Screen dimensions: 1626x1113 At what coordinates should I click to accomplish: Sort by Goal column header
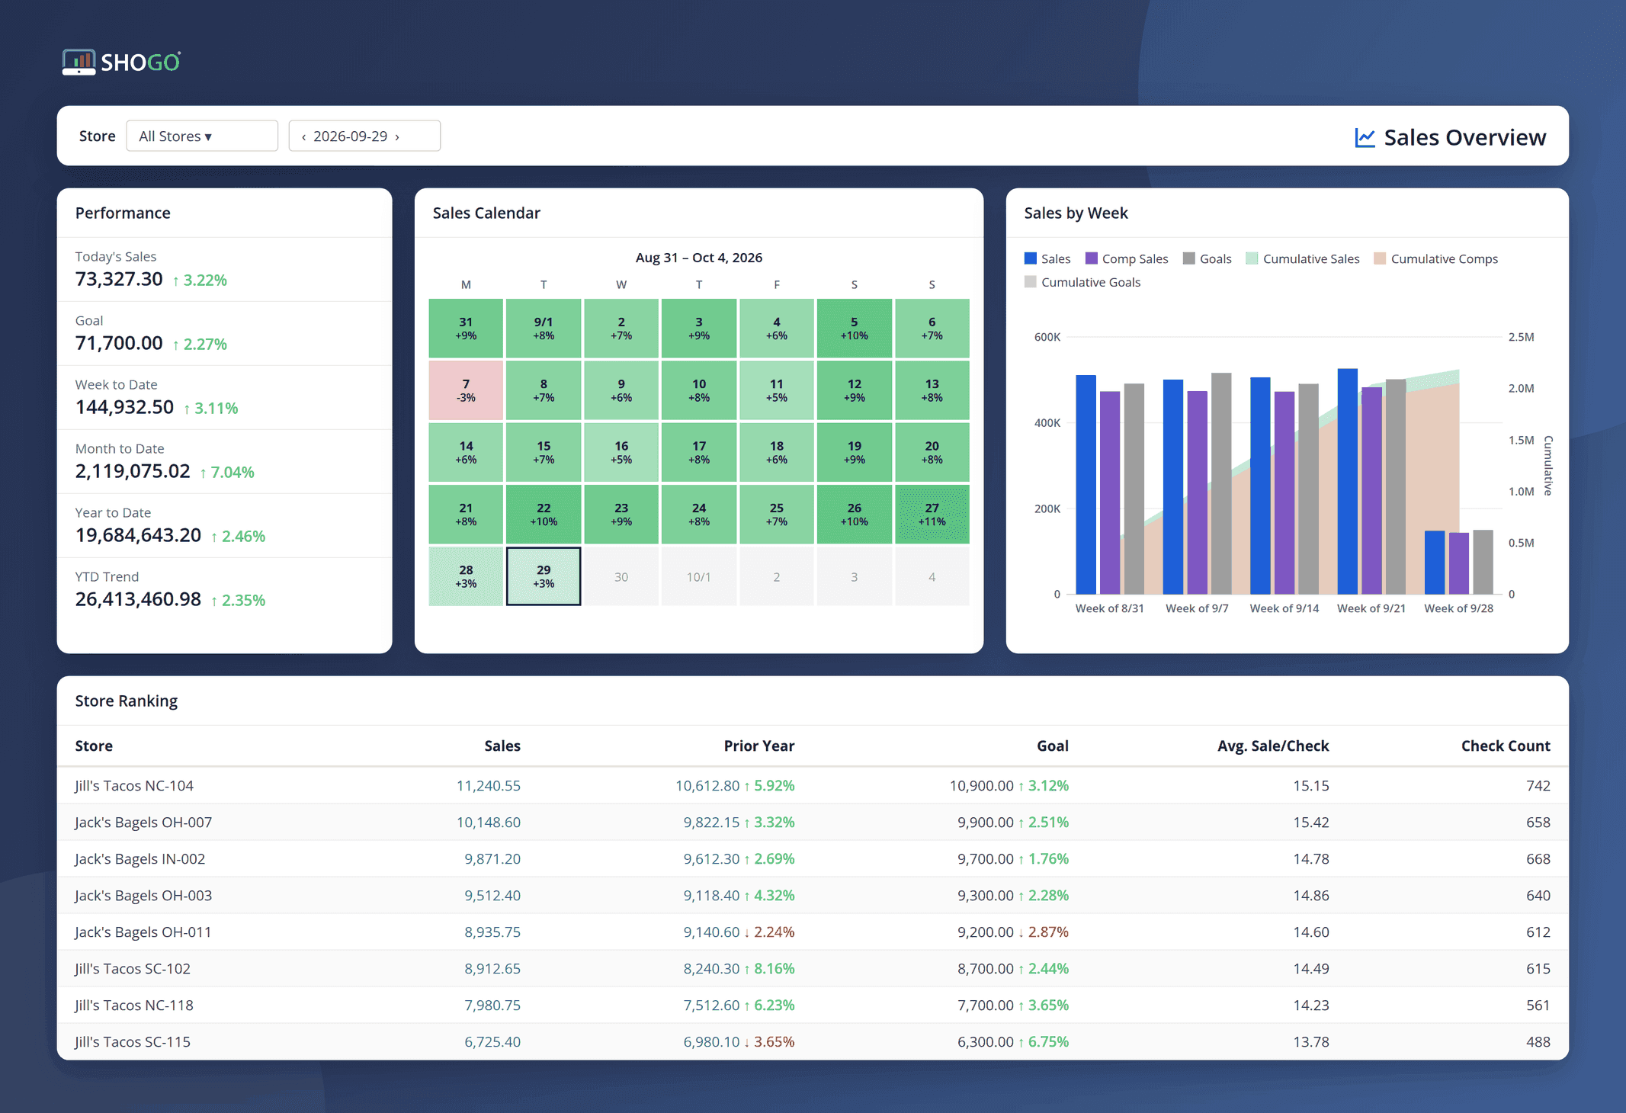(x=1053, y=746)
